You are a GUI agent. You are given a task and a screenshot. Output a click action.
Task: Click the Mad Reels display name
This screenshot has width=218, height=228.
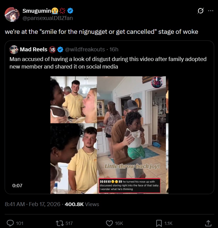tap(34, 50)
